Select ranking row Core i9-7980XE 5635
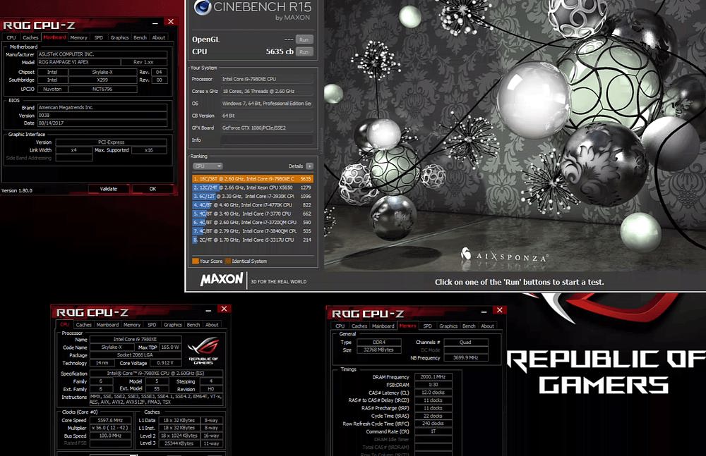706x456 pixels. pyautogui.click(x=253, y=178)
